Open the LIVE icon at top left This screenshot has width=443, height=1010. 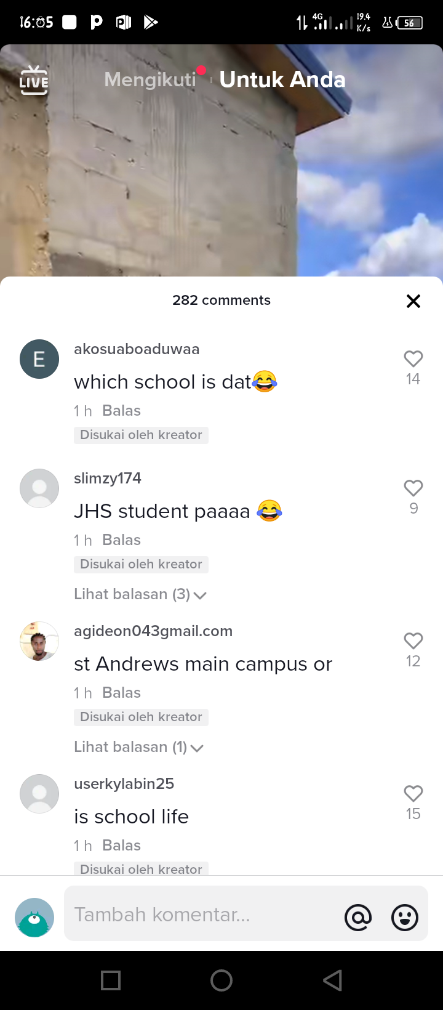pos(34,80)
